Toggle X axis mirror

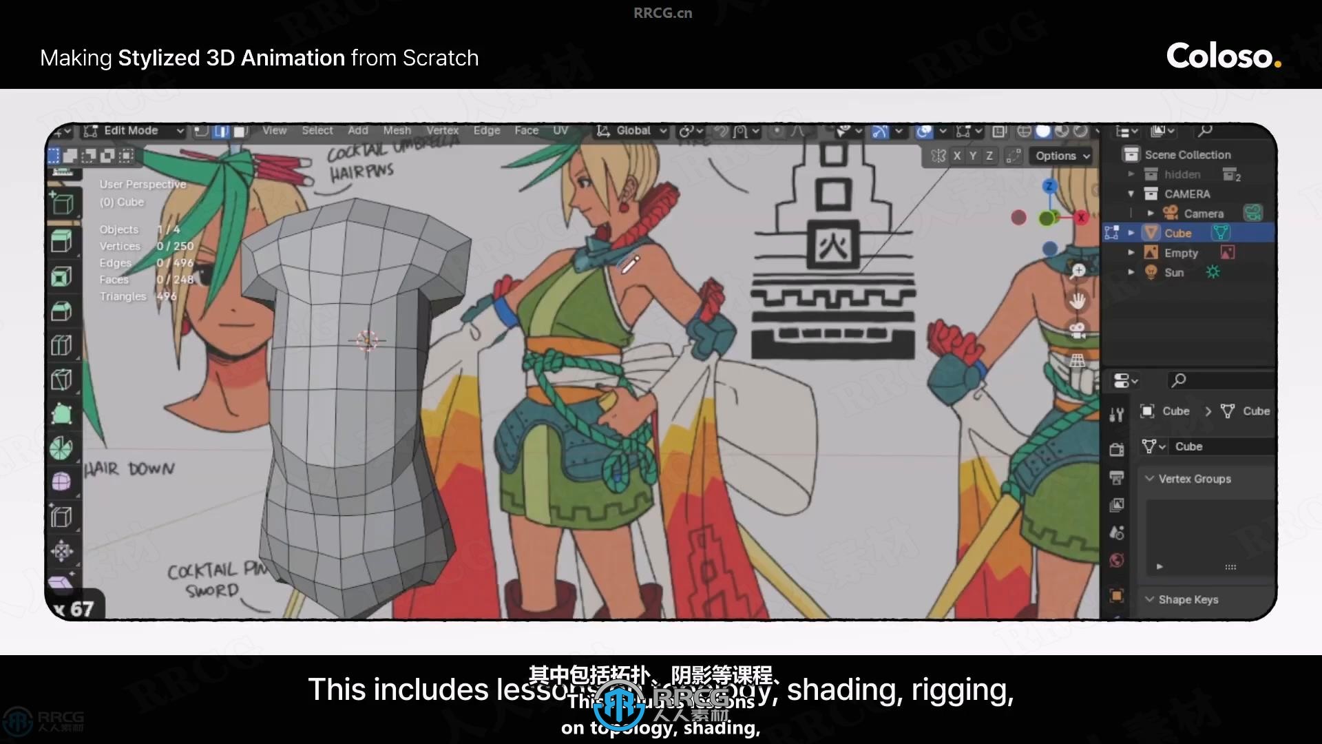(957, 156)
